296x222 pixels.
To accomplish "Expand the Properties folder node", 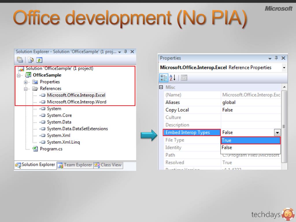I will click(x=26, y=82).
